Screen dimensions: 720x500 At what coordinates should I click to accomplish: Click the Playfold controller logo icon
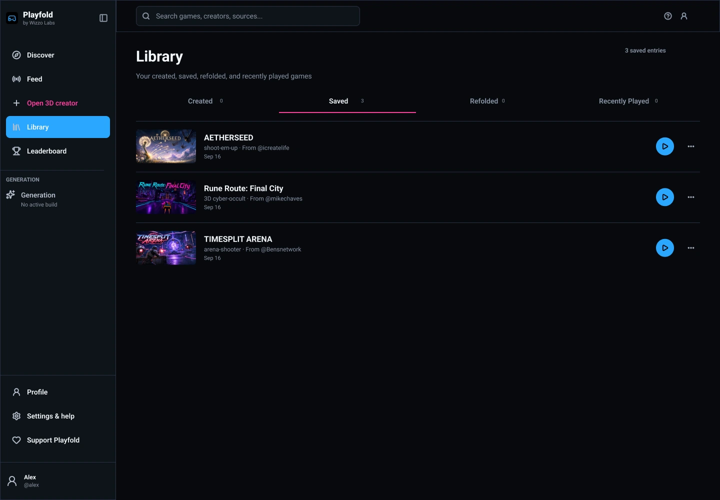(12, 18)
